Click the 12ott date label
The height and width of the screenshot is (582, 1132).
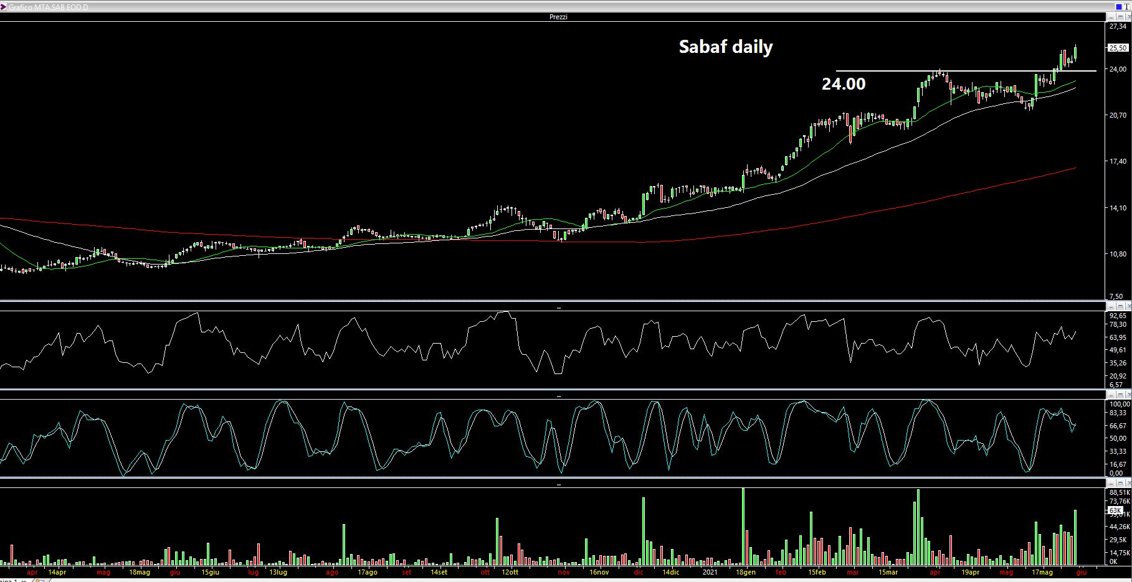(510, 572)
